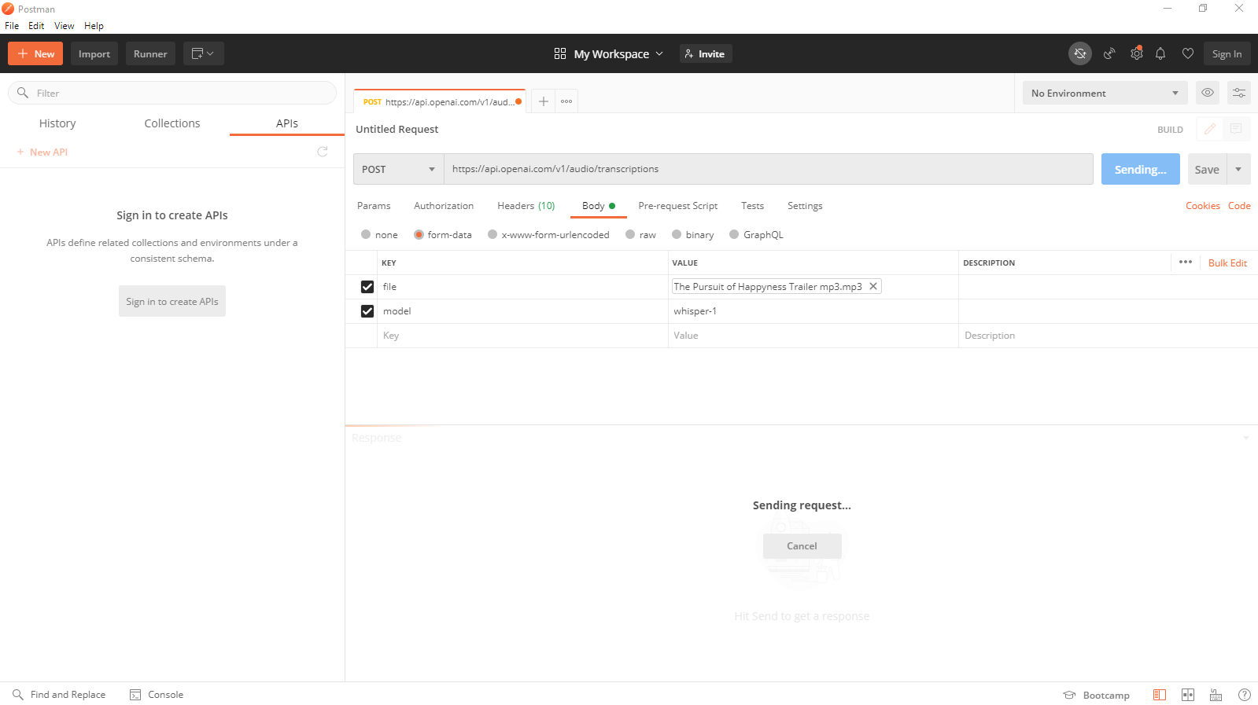Image resolution: width=1258 pixels, height=705 pixels.
Task: Open the tab options three-dots icon
Action: pyautogui.click(x=566, y=101)
